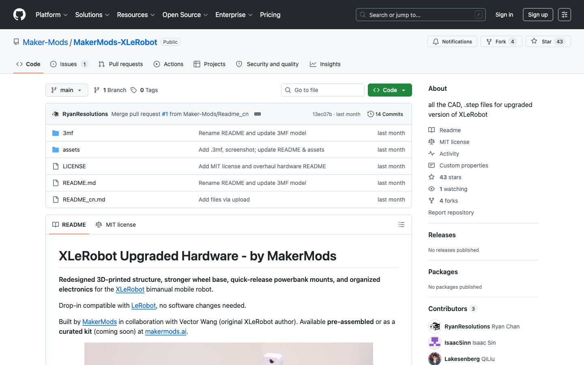Open the main branch selector dropdown
This screenshot has height=365, width=584.
[67, 90]
